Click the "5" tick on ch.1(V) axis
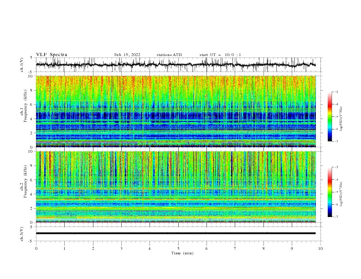The image size is (361, 279). [x=31, y=58]
